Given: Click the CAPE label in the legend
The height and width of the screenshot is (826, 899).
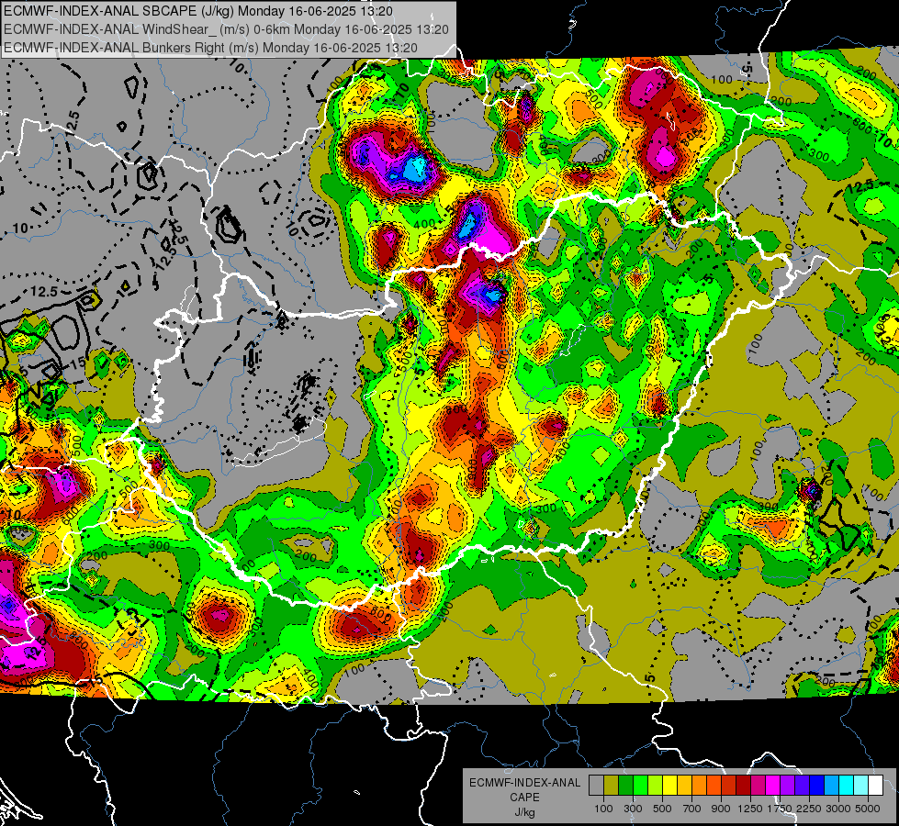Looking at the screenshot, I should 524,798.
